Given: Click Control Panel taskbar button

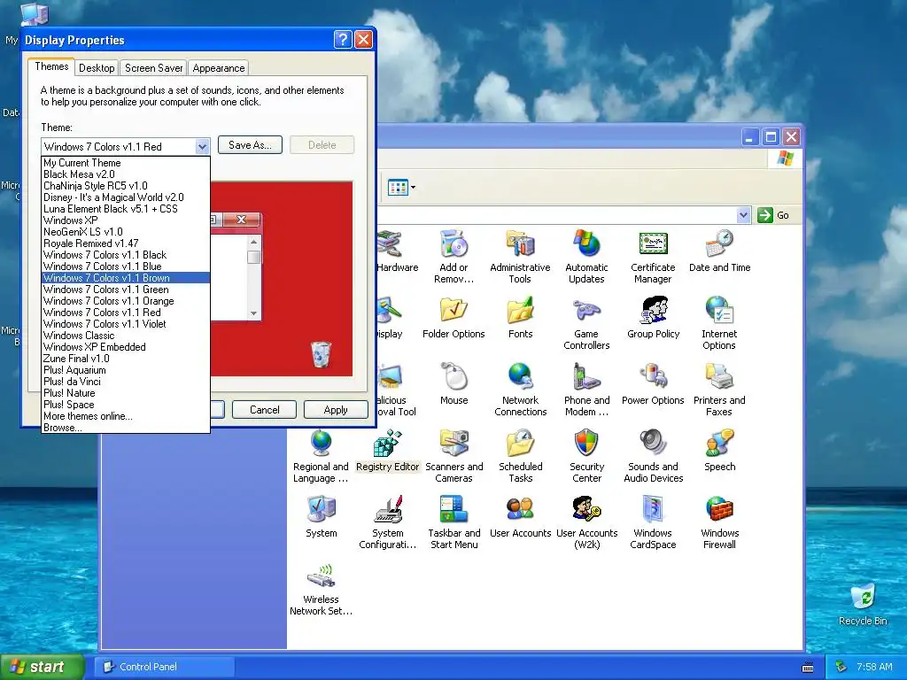Looking at the screenshot, I should tap(165, 667).
